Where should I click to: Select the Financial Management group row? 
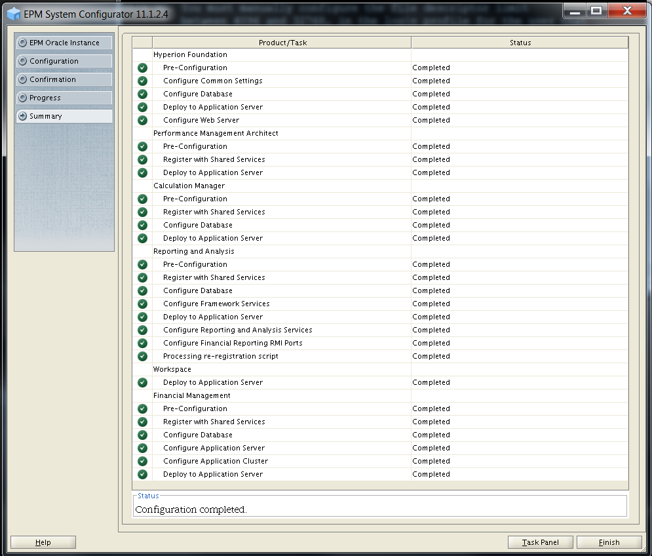point(380,395)
